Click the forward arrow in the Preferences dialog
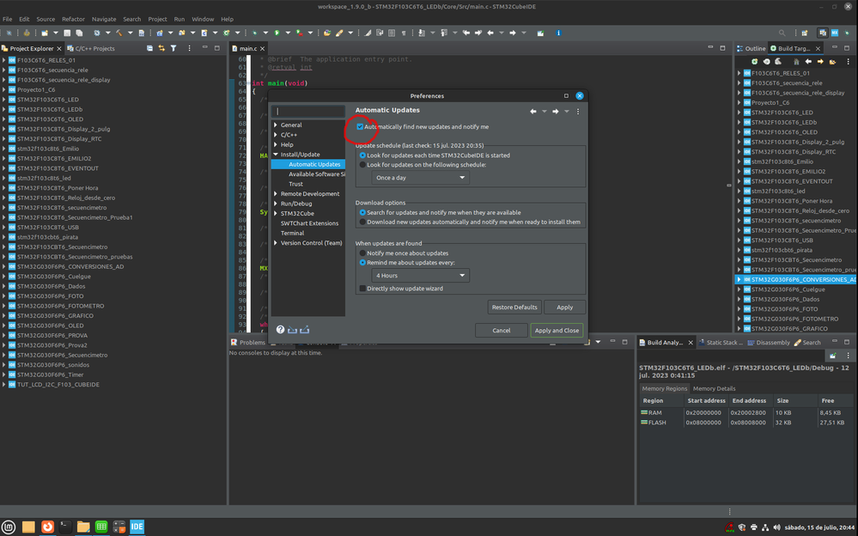Viewport: 858px width, 536px height. pos(556,111)
